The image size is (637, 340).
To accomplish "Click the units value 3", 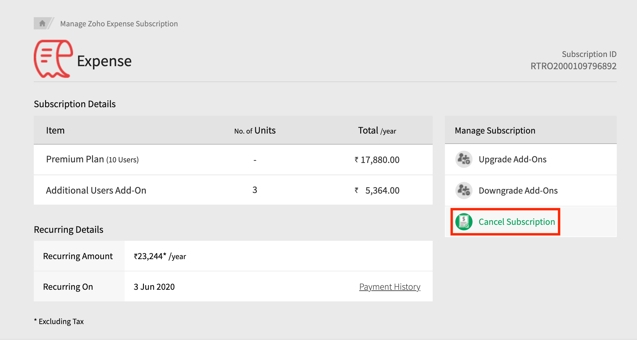I will pyautogui.click(x=255, y=190).
